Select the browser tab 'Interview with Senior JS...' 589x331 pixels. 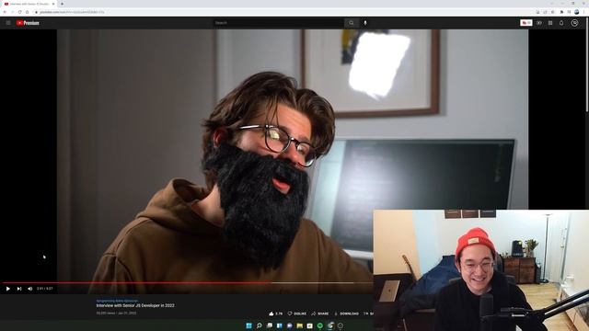(29, 4)
